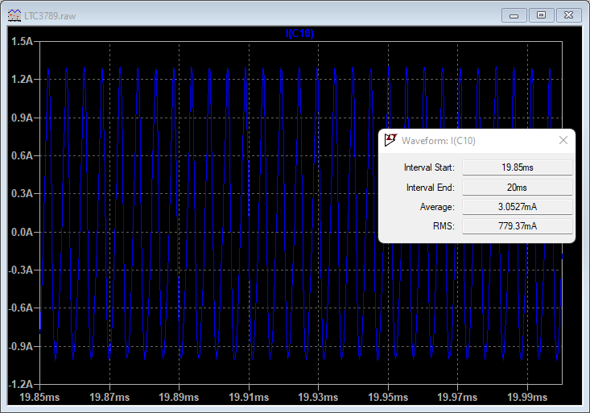Viewport: 590px width, 413px height.
Task: Click the LT logo in Waveform popup
Action: coord(390,140)
